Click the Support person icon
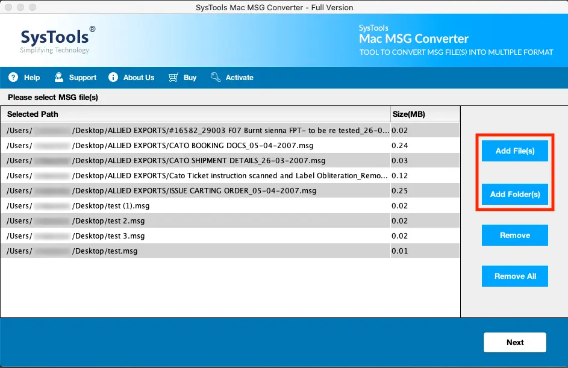Image resolution: width=568 pixels, height=368 pixels. [x=58, y=77]
